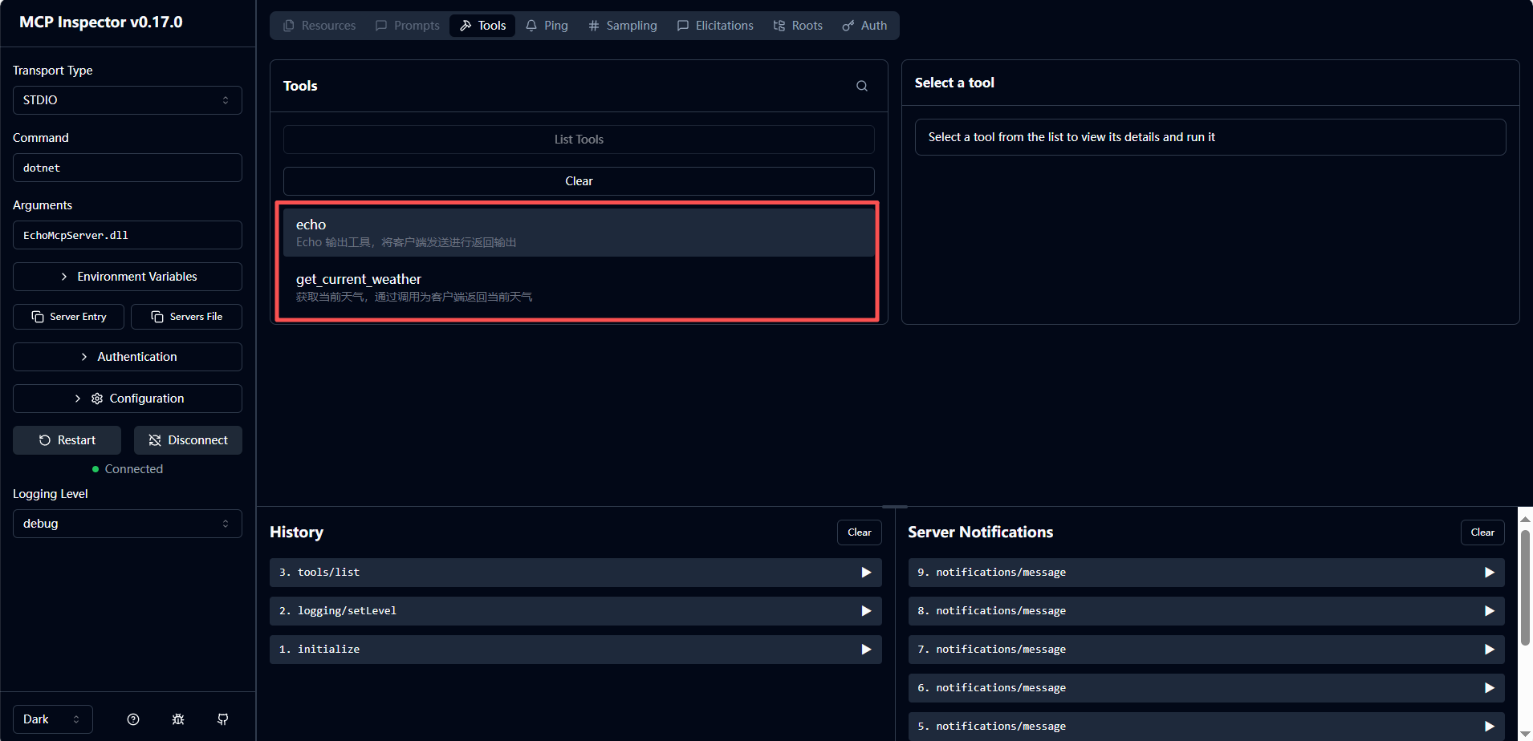Screen dimensions: 1533x741
Task: Click Clear button below List Tools
Action: coord(579,181)
